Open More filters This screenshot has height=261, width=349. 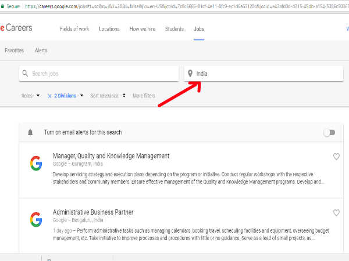[x=144, y=96]
